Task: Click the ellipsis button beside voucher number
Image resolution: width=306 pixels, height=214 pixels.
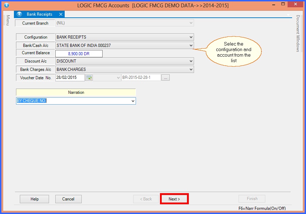Action: (166, 78)
